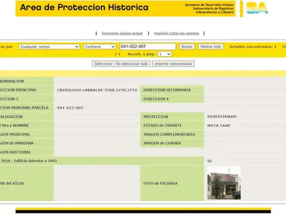Screen dimensions: 286x214
Task: Open the 'Cualquier campo' field dropdown
Action: tap(49, 46)
